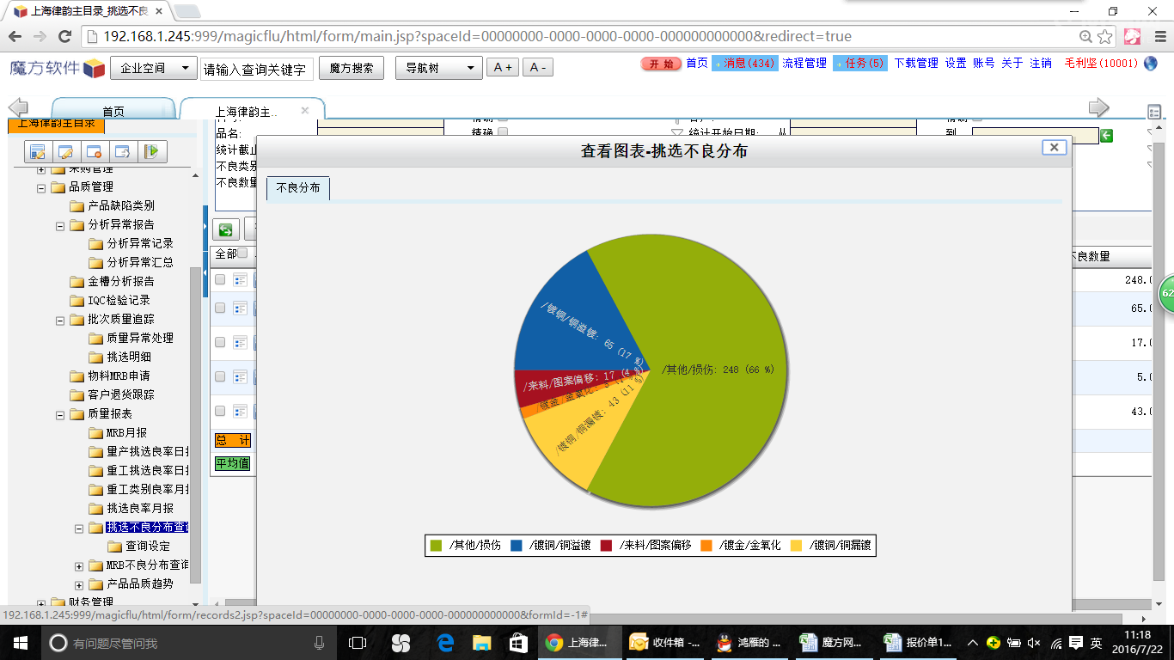Select the 不良分布 chart tab
The height and width of the screenshot is (660, 1174).
(298, 188)
